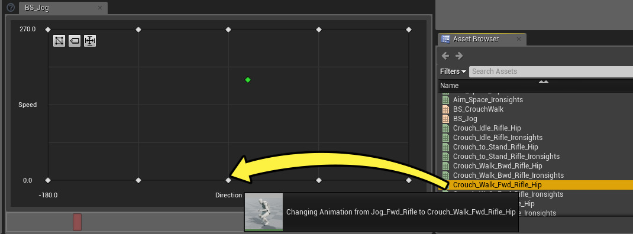The image size is (633, 234).
Task: Sort by the Name column header
Action: [450, 86]
